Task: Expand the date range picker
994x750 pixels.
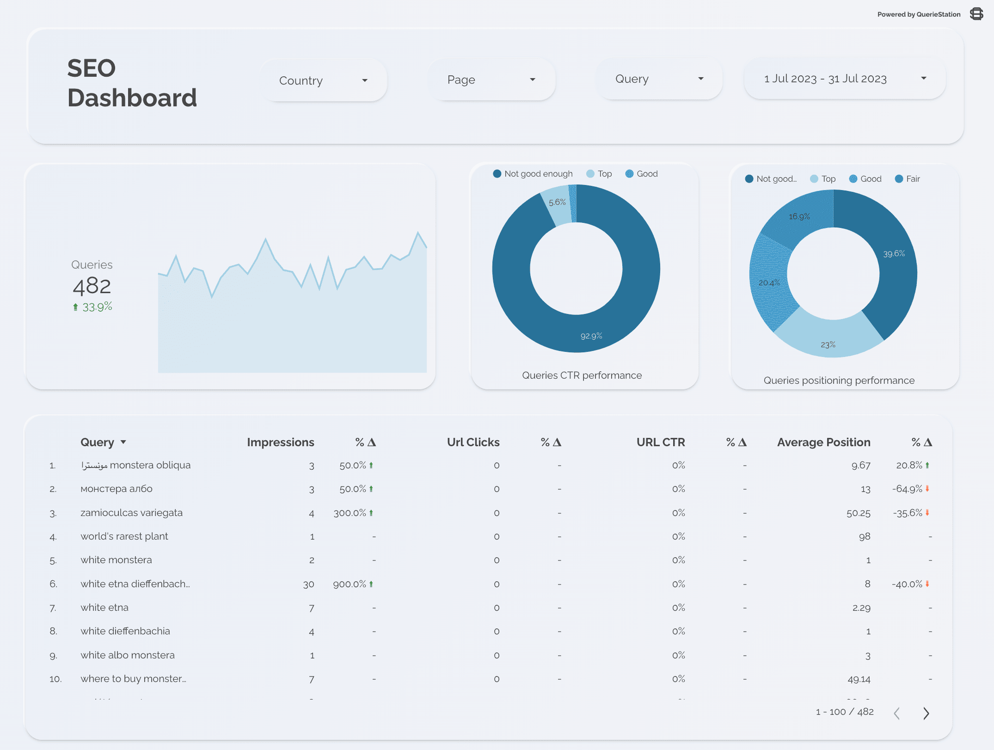Action: coord(844,79)
